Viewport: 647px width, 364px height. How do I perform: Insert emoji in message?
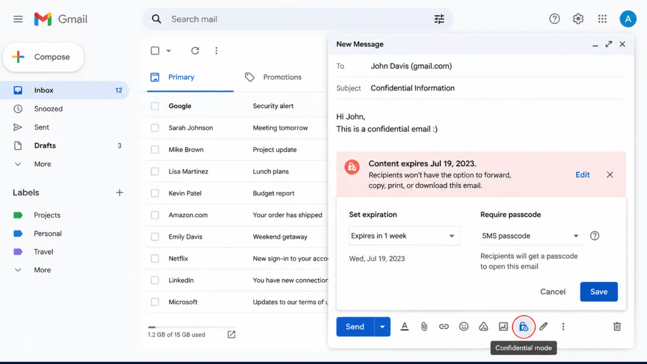[x=464, y=327]
